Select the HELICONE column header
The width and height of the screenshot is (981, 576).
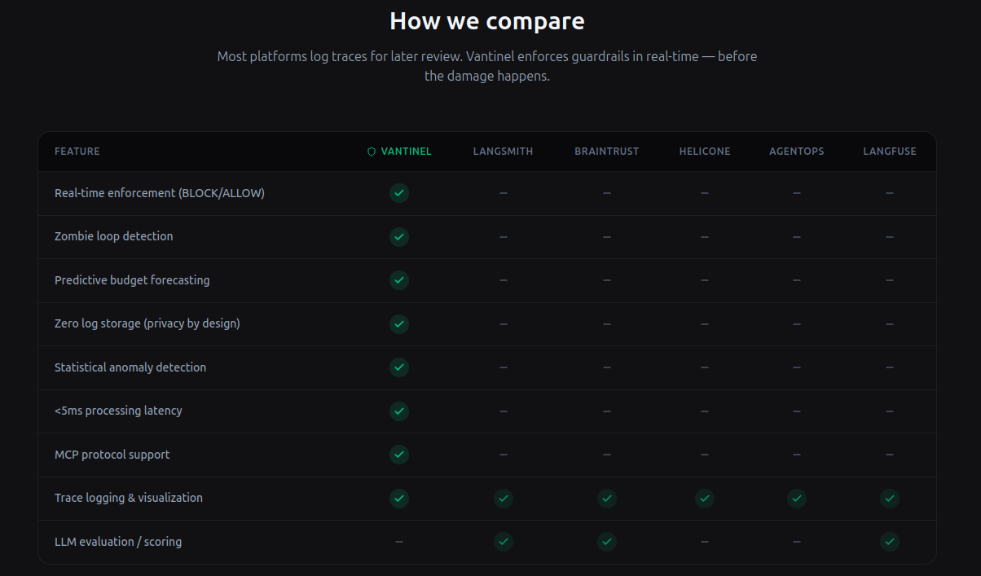coord(705,152)
